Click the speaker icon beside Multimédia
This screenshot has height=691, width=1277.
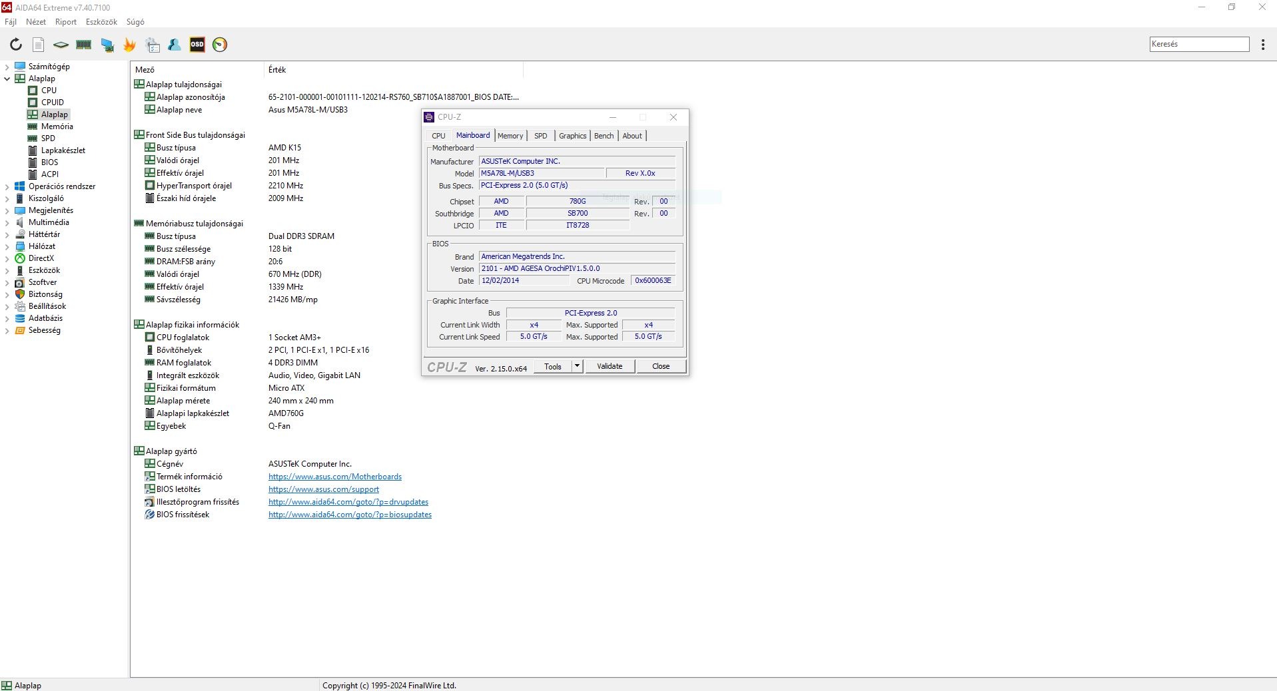(x=20, y=222)
